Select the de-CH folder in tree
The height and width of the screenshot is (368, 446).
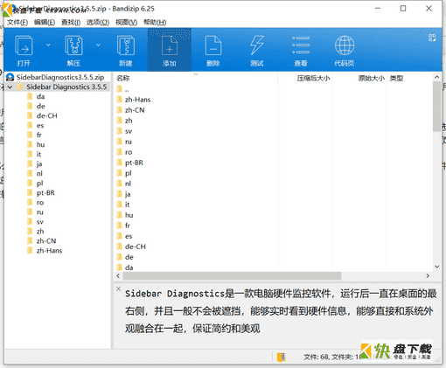(46, 116)
